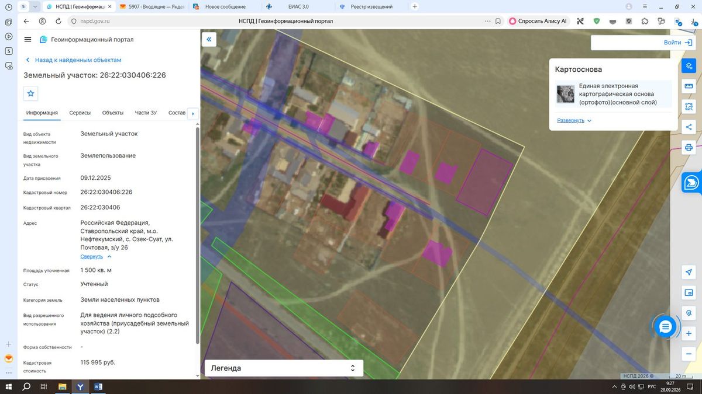Center map on my location
This screenshot has width=702, height=394.
(689, 273)
